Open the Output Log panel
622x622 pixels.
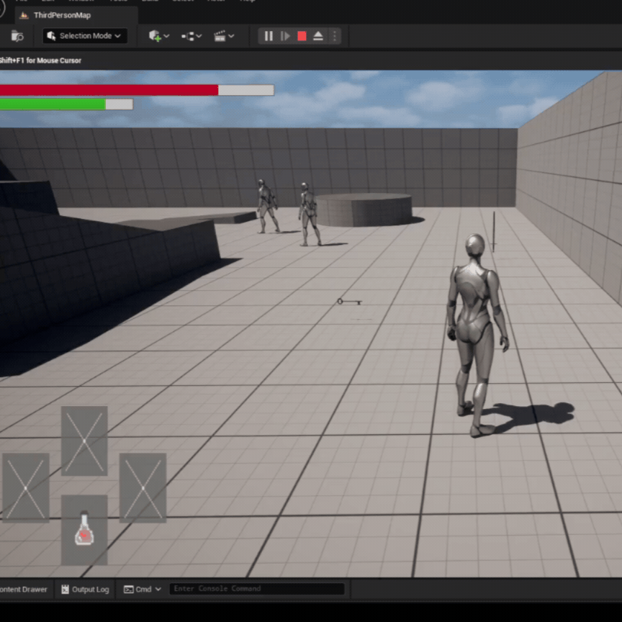pyautogui.click(x=85, y=589)
